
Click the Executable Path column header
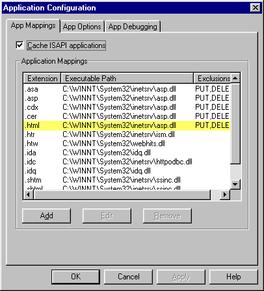(127, 78)
